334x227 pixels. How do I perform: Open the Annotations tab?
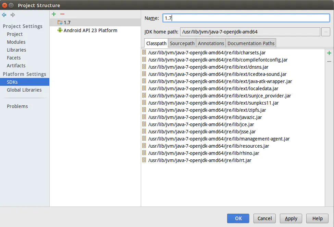[211, 43]
